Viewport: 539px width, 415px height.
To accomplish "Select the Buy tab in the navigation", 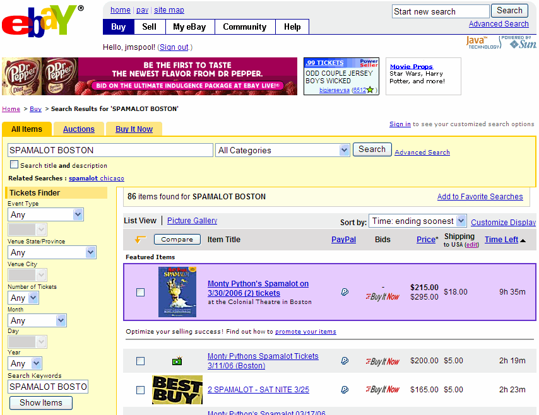I will click(119, 26).
